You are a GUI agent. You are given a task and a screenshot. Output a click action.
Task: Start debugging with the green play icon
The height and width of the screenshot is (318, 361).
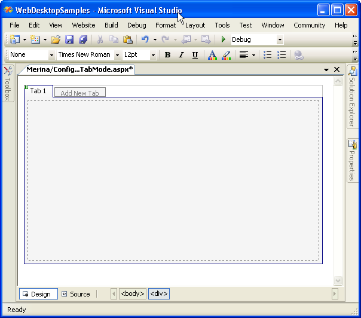coord(224,39)
